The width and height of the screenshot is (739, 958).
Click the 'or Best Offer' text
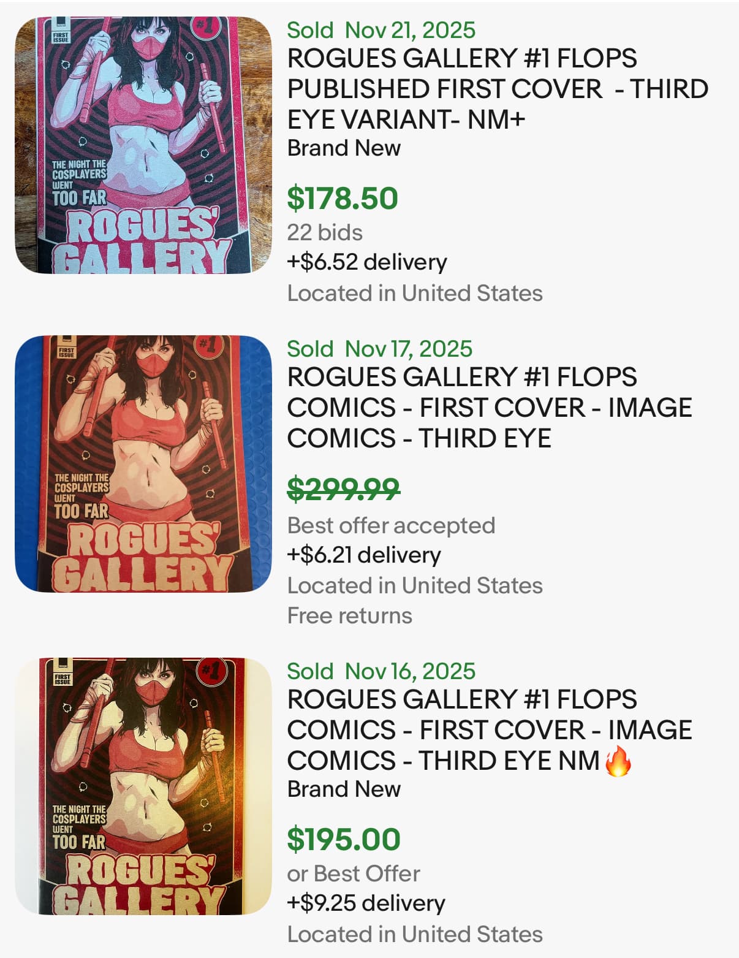pos(354,873)
